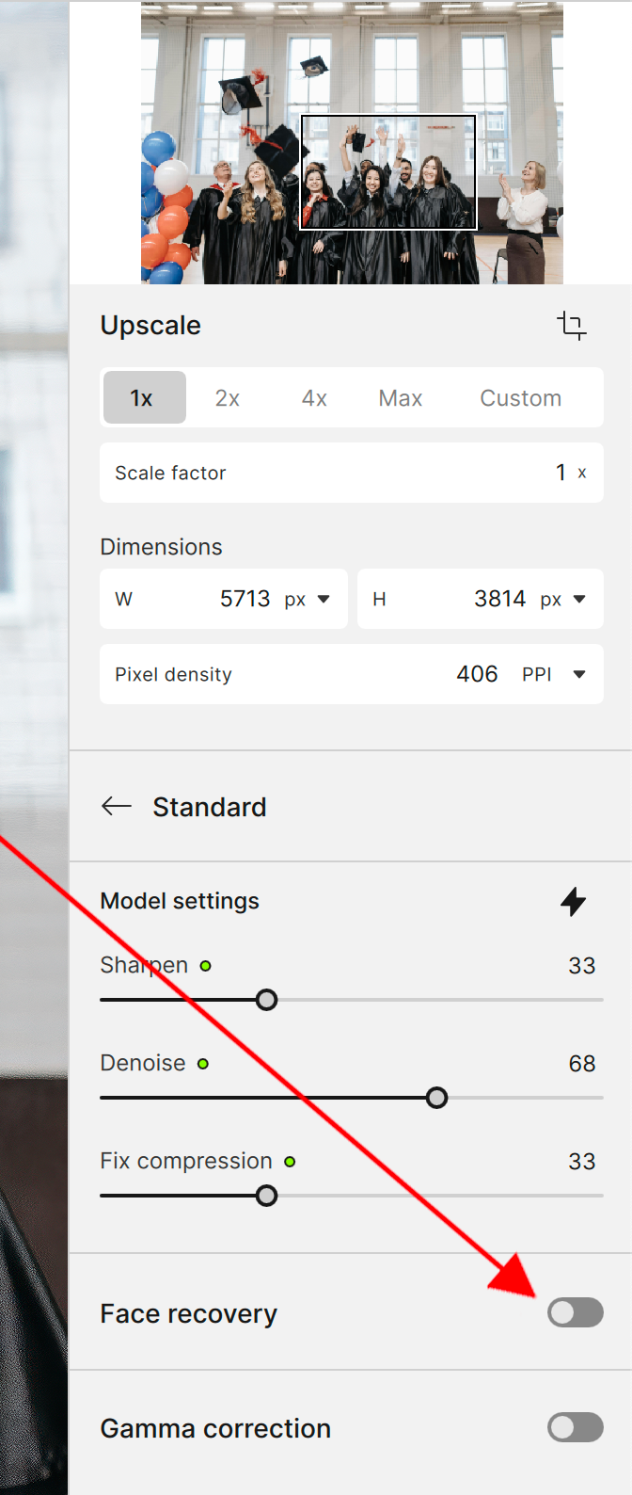Click the Denoise slider handle
Viewport: 632px width, 1495px height.
[436, 1098]
